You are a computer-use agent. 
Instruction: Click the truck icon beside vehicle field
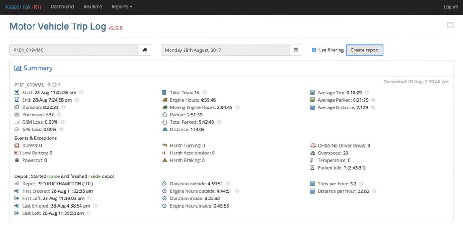tap(145, 50)
